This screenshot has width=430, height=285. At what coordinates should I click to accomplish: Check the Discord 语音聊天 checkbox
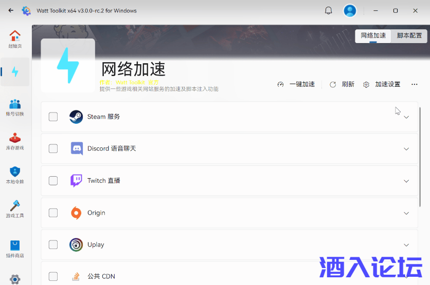(x=53, y=148)
